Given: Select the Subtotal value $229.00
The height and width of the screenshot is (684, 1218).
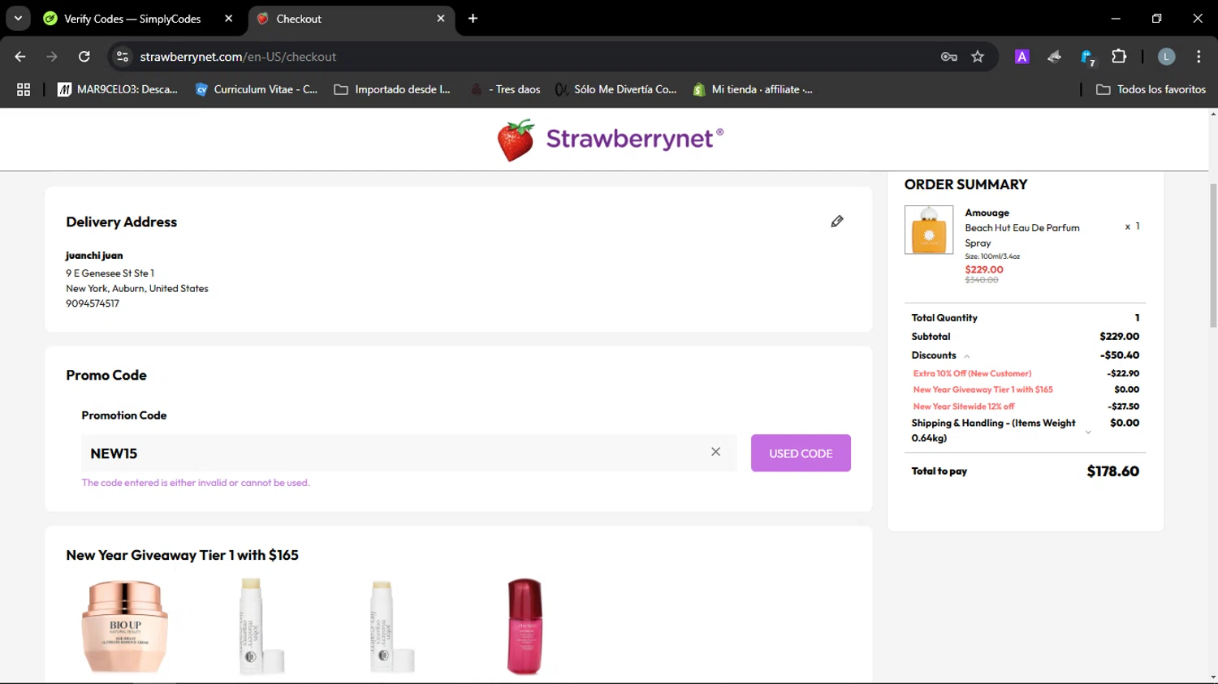Looking at the screenshot, I should click(1119, 337).
